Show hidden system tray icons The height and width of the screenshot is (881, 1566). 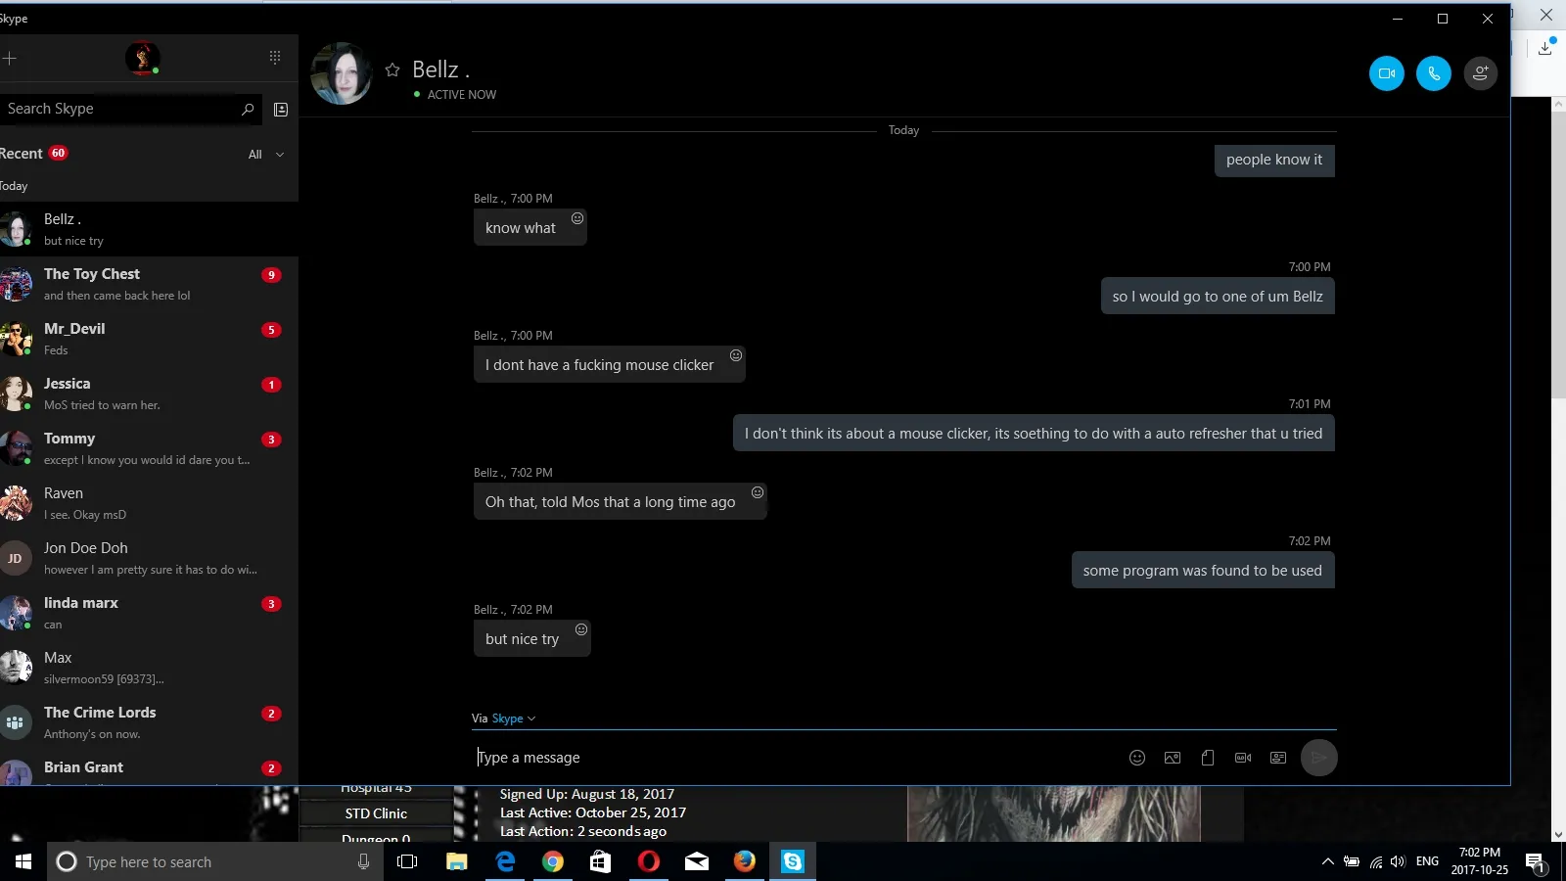click(x=1327, y=861)
